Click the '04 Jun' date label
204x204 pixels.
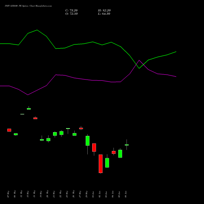pos(113,194)
